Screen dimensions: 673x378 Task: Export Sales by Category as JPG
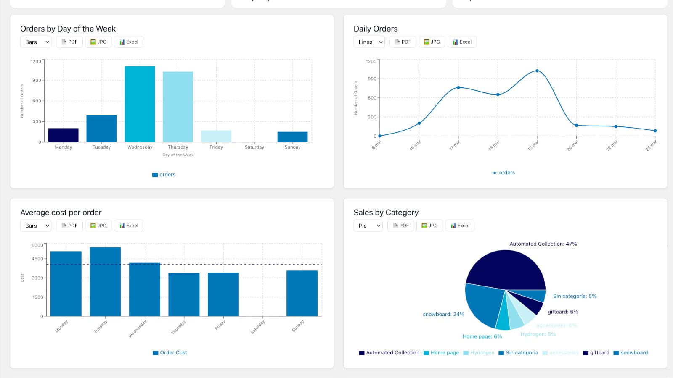point(430,226)
